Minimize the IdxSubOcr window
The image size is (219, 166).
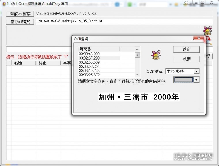coord(196,3)
